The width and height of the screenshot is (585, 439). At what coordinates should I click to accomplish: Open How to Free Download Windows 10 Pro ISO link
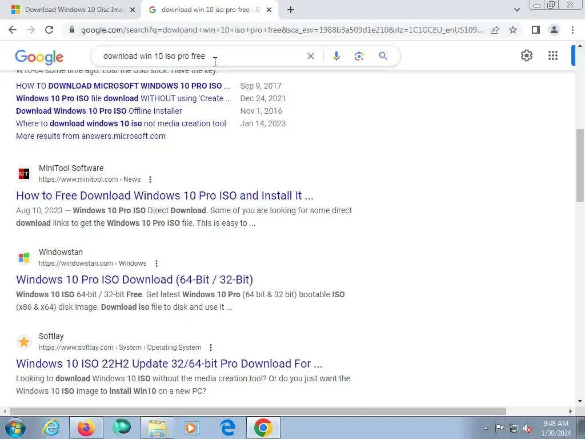pos(165,195)
